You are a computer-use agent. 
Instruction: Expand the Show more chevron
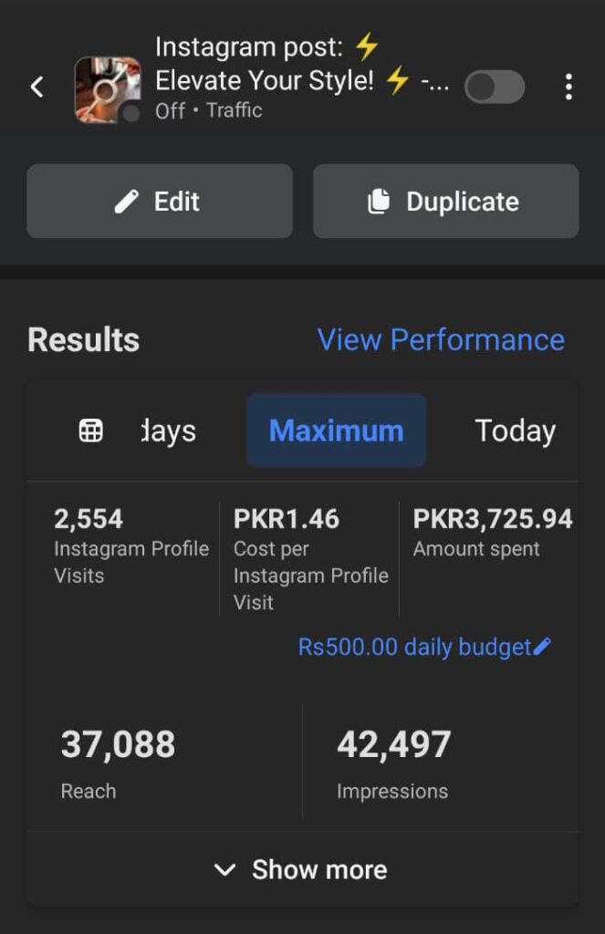click(224, 870)
